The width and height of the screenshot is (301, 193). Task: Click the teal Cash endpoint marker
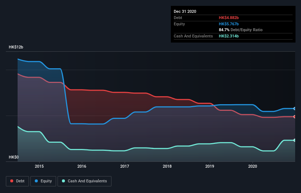point(294,140)
